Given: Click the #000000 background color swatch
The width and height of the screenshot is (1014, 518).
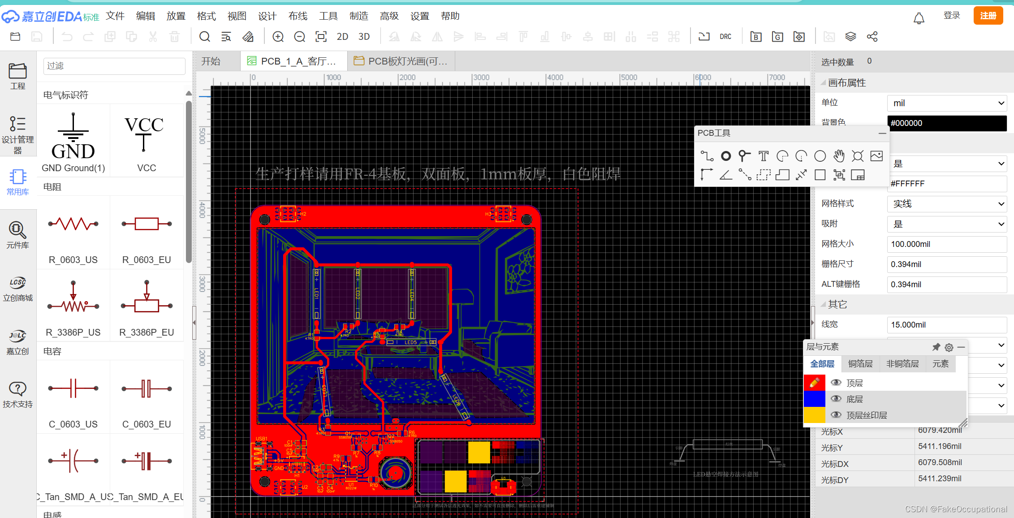Looking at the screenshot, I should [x=947, y=123].
